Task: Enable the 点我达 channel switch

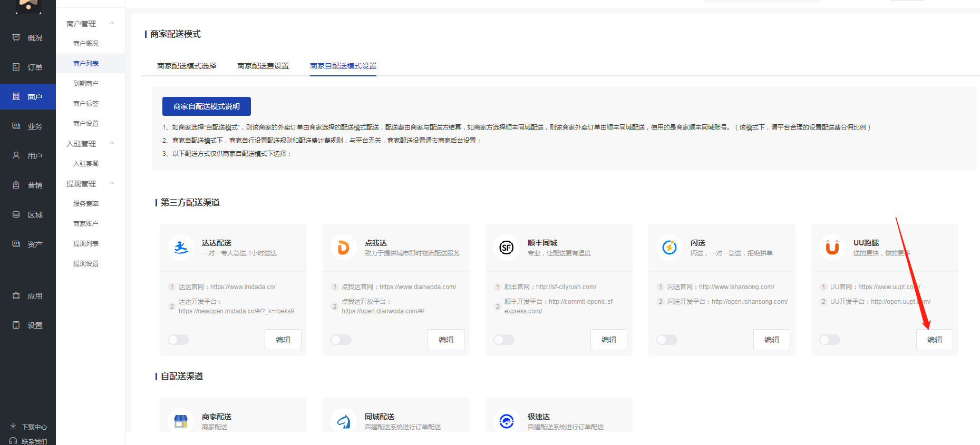Action: (341, 340)
